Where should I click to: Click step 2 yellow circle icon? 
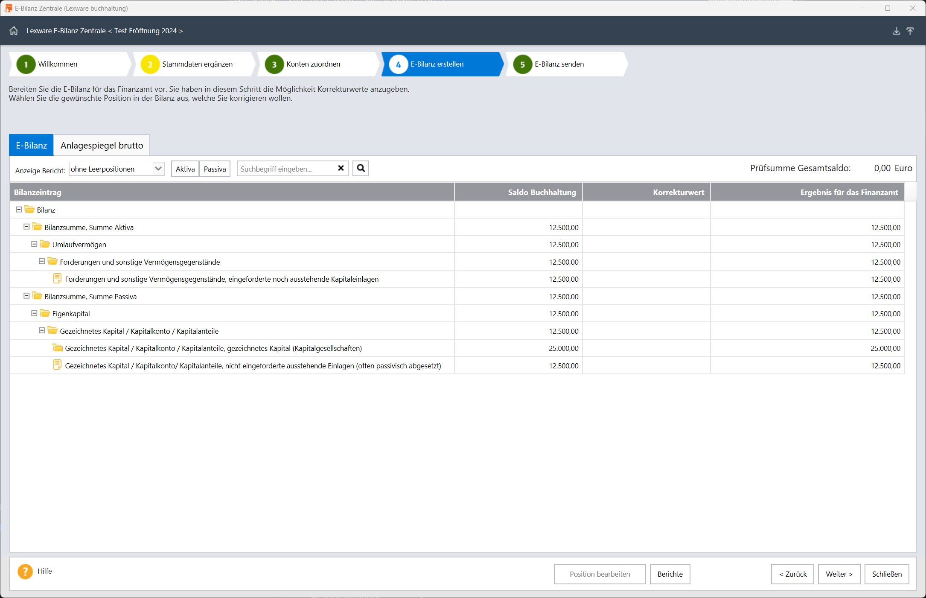coord(150,64)
